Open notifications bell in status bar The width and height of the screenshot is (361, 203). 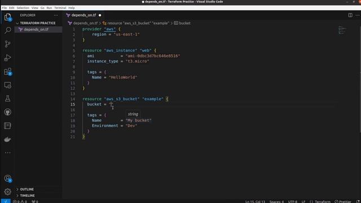tap(358, 201)
